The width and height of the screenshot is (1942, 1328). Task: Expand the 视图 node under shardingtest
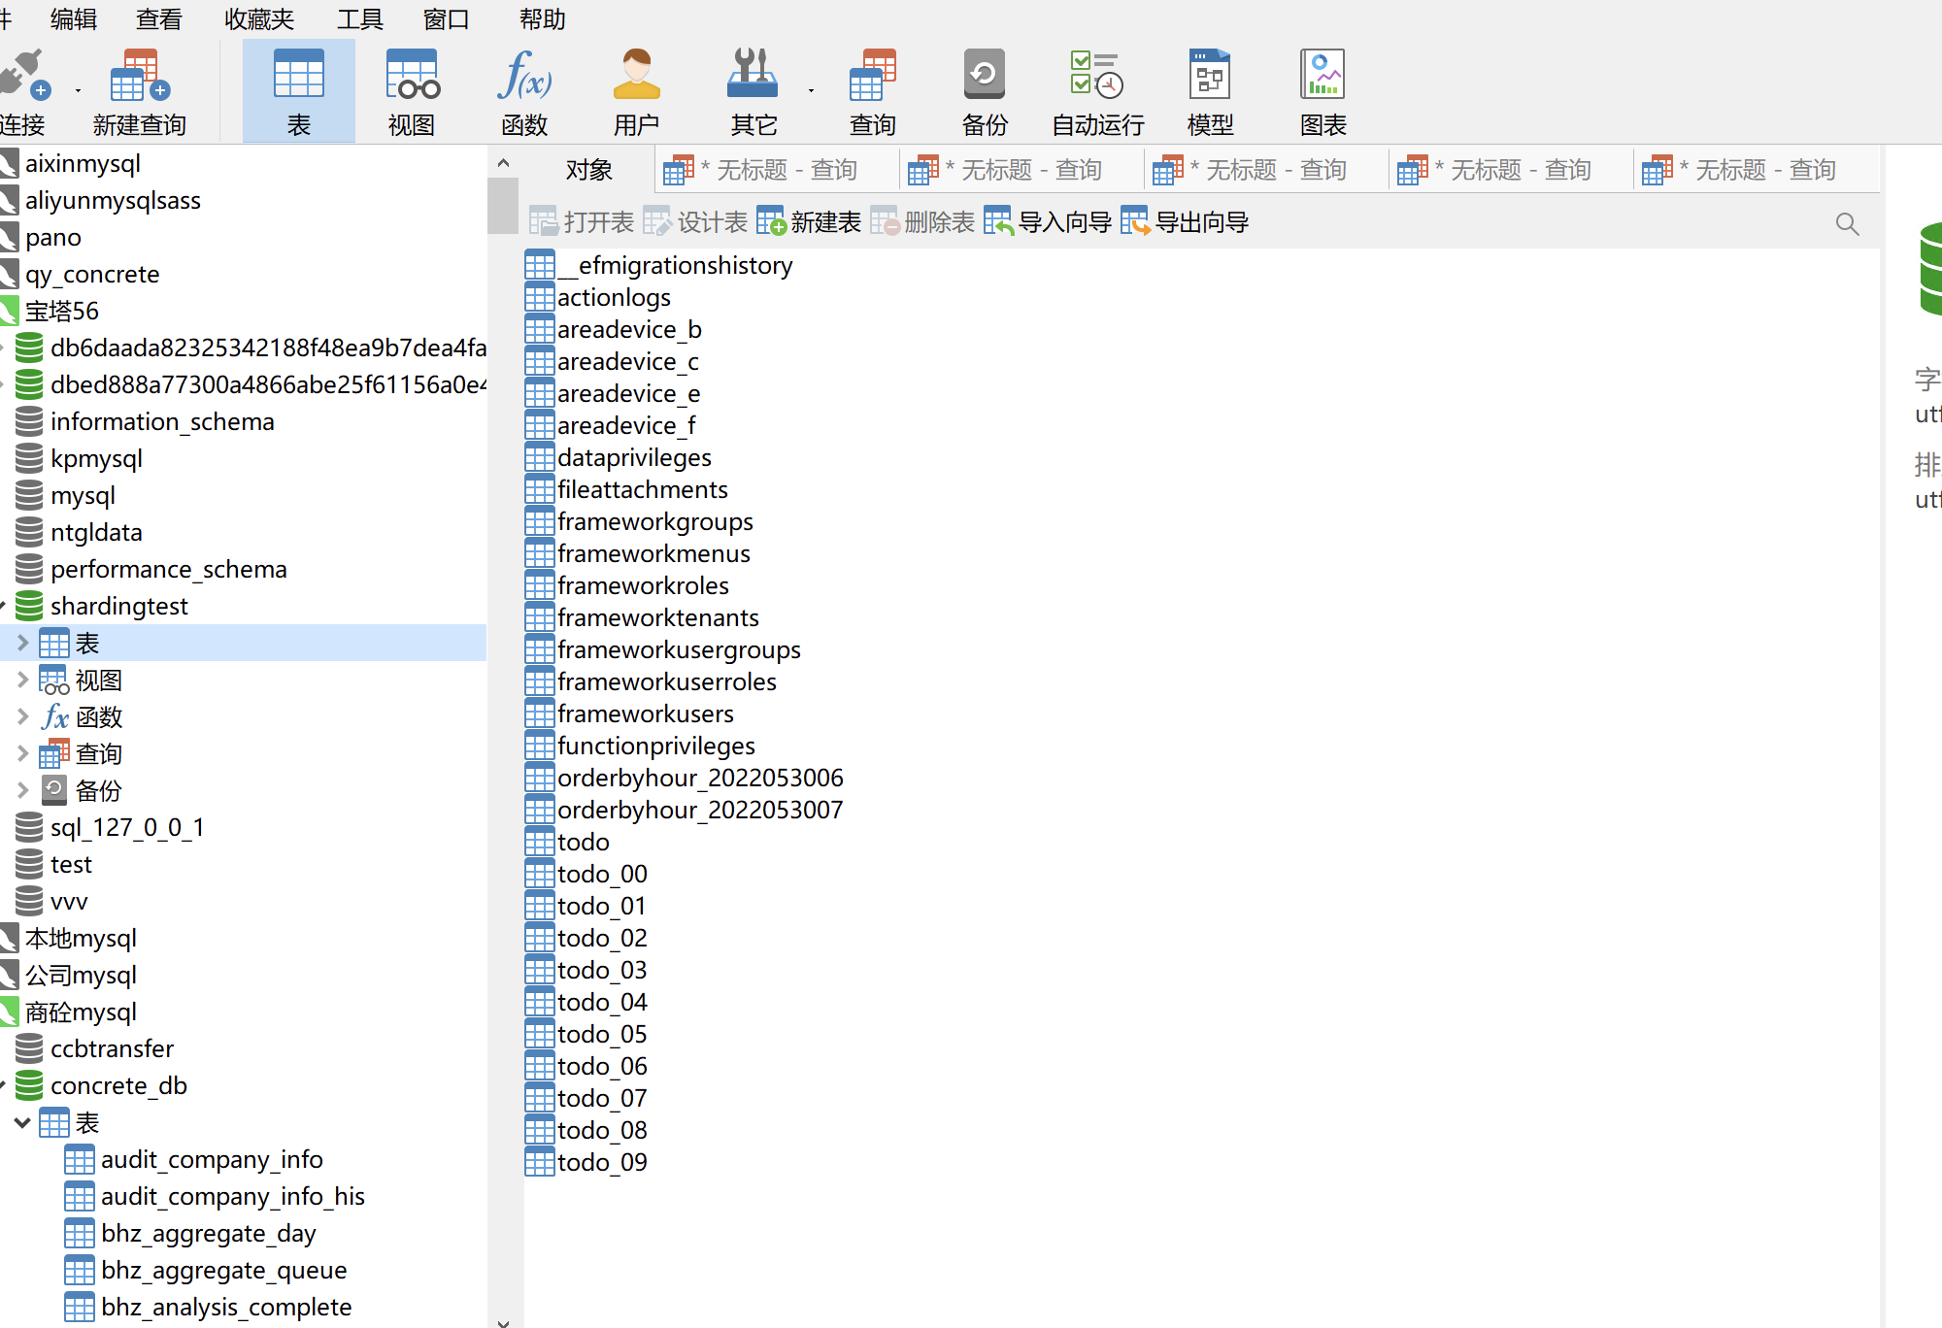click(x=23, y=680)
